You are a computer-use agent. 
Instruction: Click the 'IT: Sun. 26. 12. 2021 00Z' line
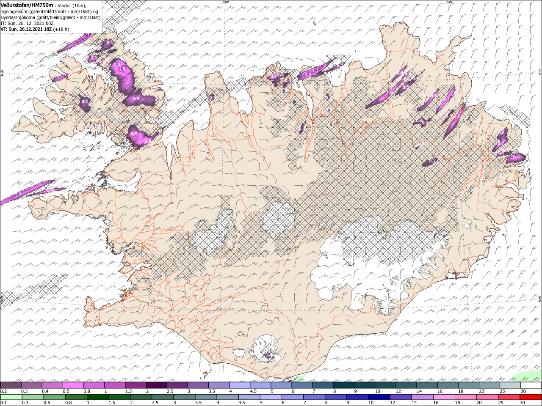pos(27,23)
